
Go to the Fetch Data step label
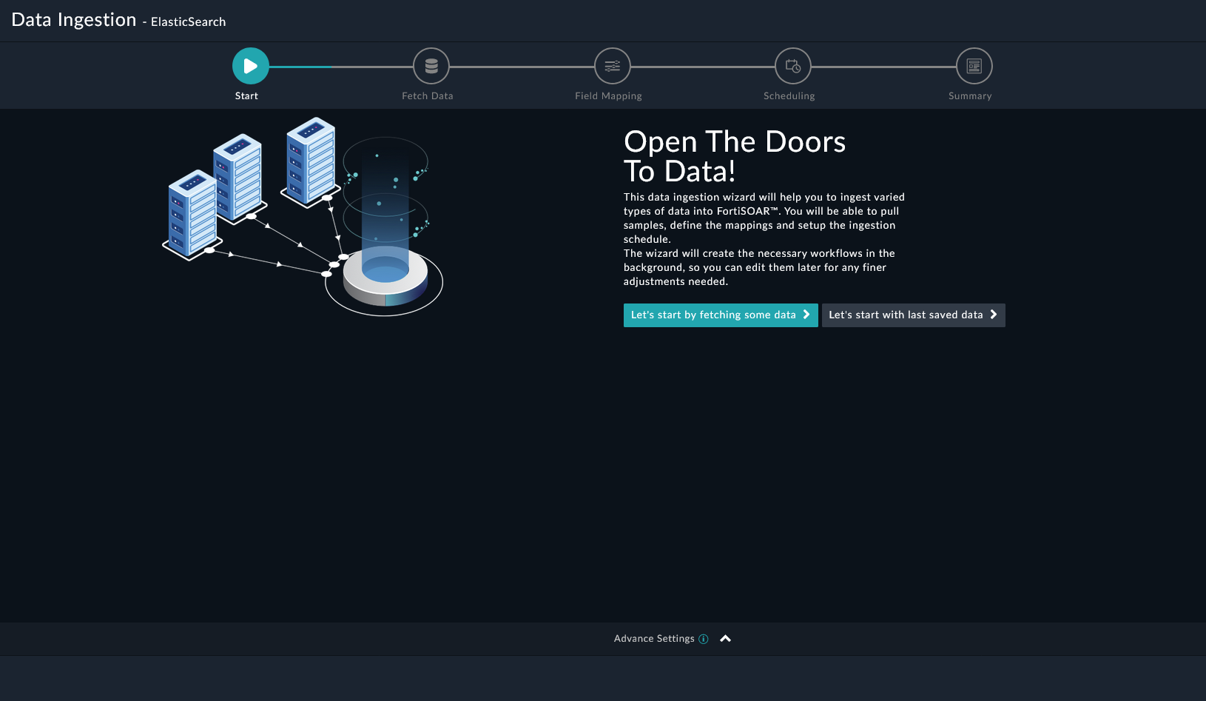pos(428,96)
